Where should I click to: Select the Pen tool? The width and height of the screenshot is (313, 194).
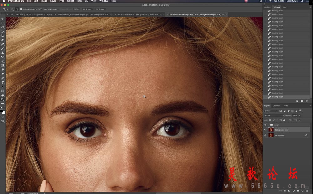[x=3, y=78]
